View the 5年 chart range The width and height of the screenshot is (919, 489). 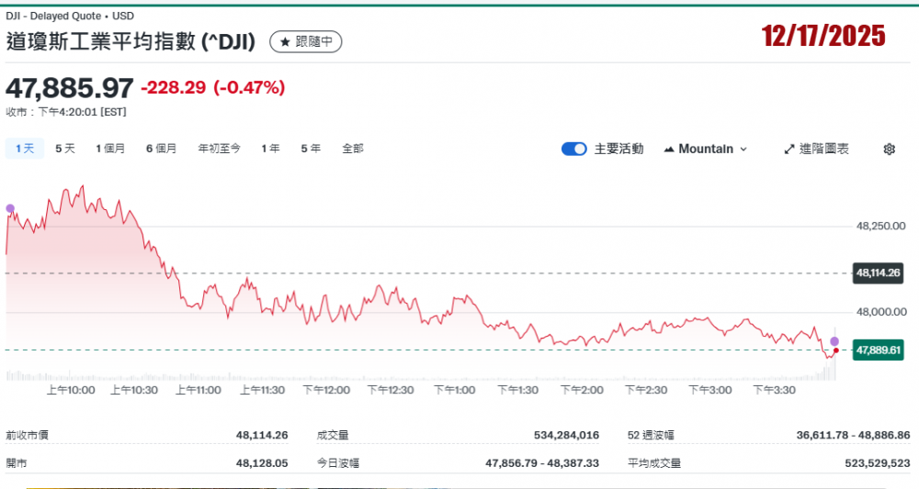pyautogui.click(x=311, y=149)
